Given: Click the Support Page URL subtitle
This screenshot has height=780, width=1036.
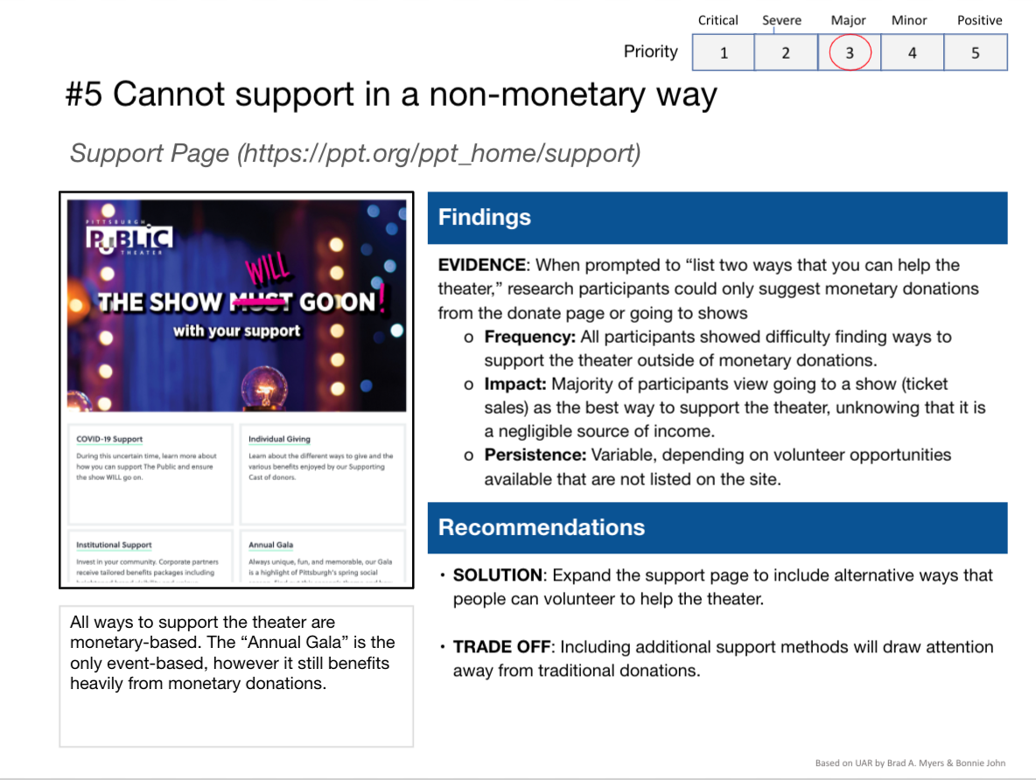Looking at the screenshot, I should click(355, 153).
